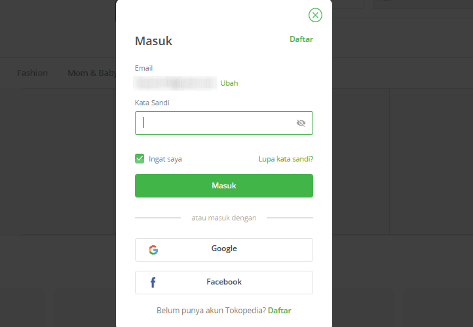Select the Mom & Baby category tab

92,73
